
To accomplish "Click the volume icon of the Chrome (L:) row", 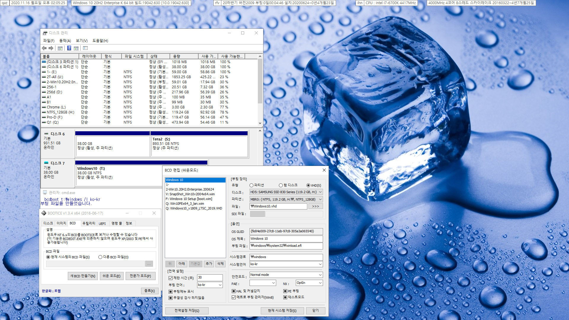I will [x=44, y=107].
